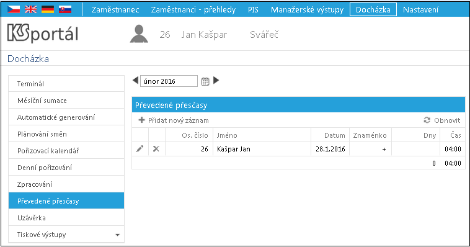Open the Nastavení menu
Screen dimensions: 470x247
pyautogui.click(x=420, y=9)
